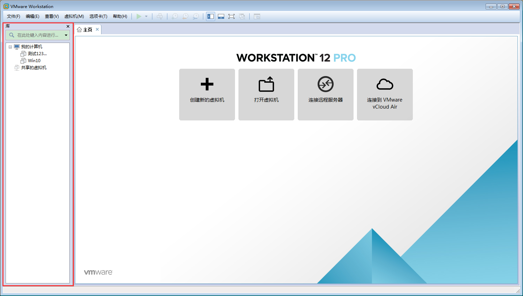The image size is (523, 296).
Task: Click the console view toolbar icon
Action: [x=257, y=16]
